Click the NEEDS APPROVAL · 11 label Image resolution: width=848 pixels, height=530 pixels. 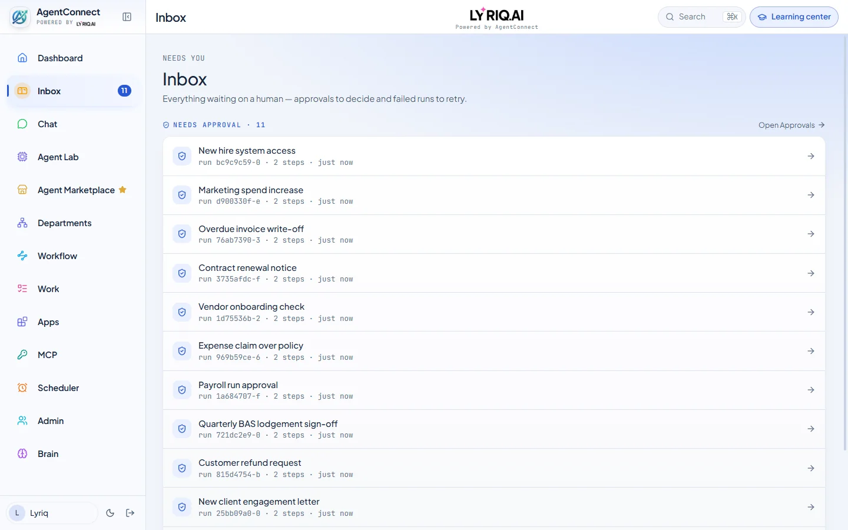coord(214,125)
